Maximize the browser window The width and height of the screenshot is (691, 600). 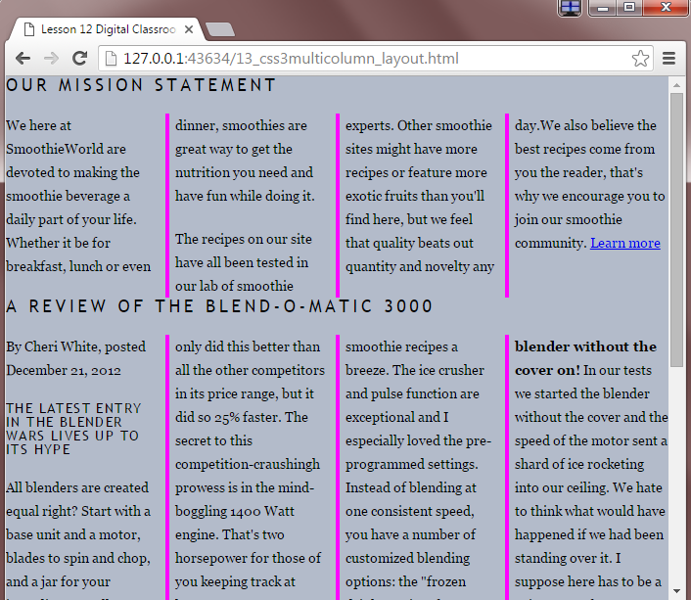point(628,8)
